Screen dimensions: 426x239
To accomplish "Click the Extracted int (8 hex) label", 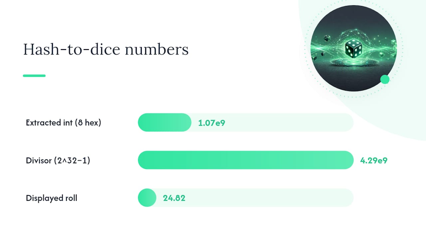I will pos(64,122).
